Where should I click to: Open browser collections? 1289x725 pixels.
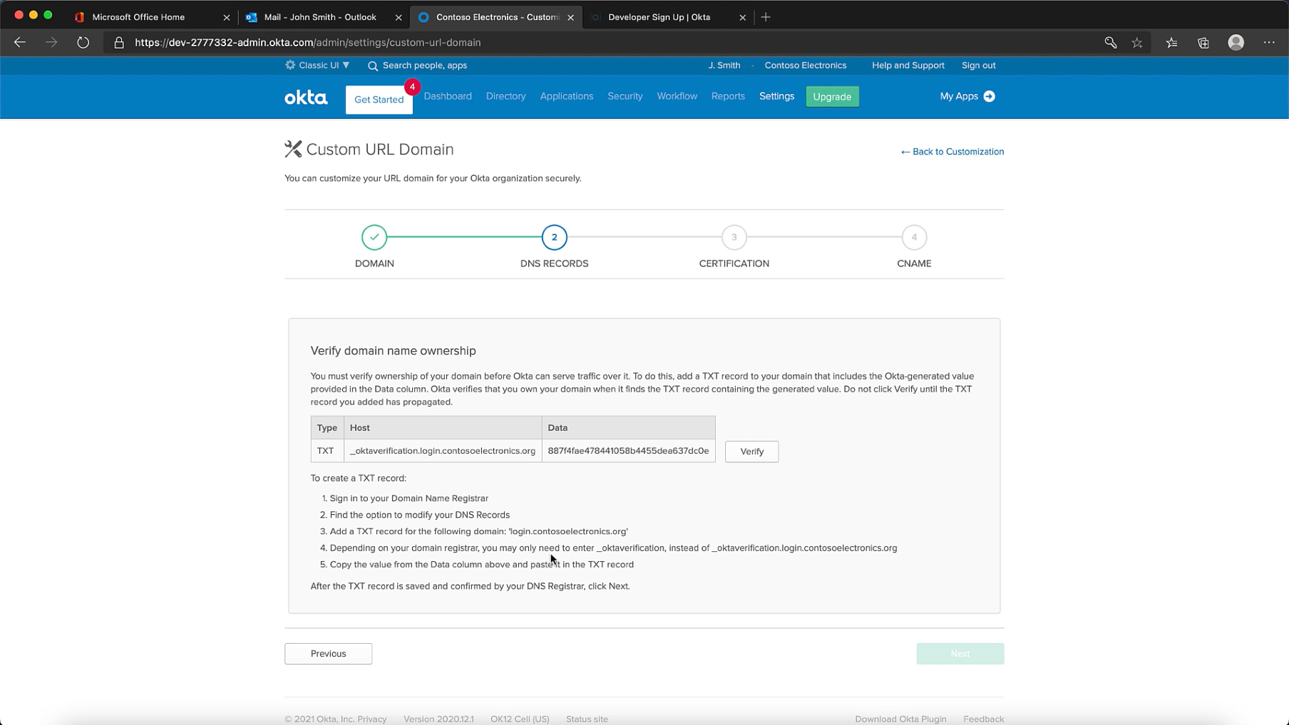point(1203,43)
